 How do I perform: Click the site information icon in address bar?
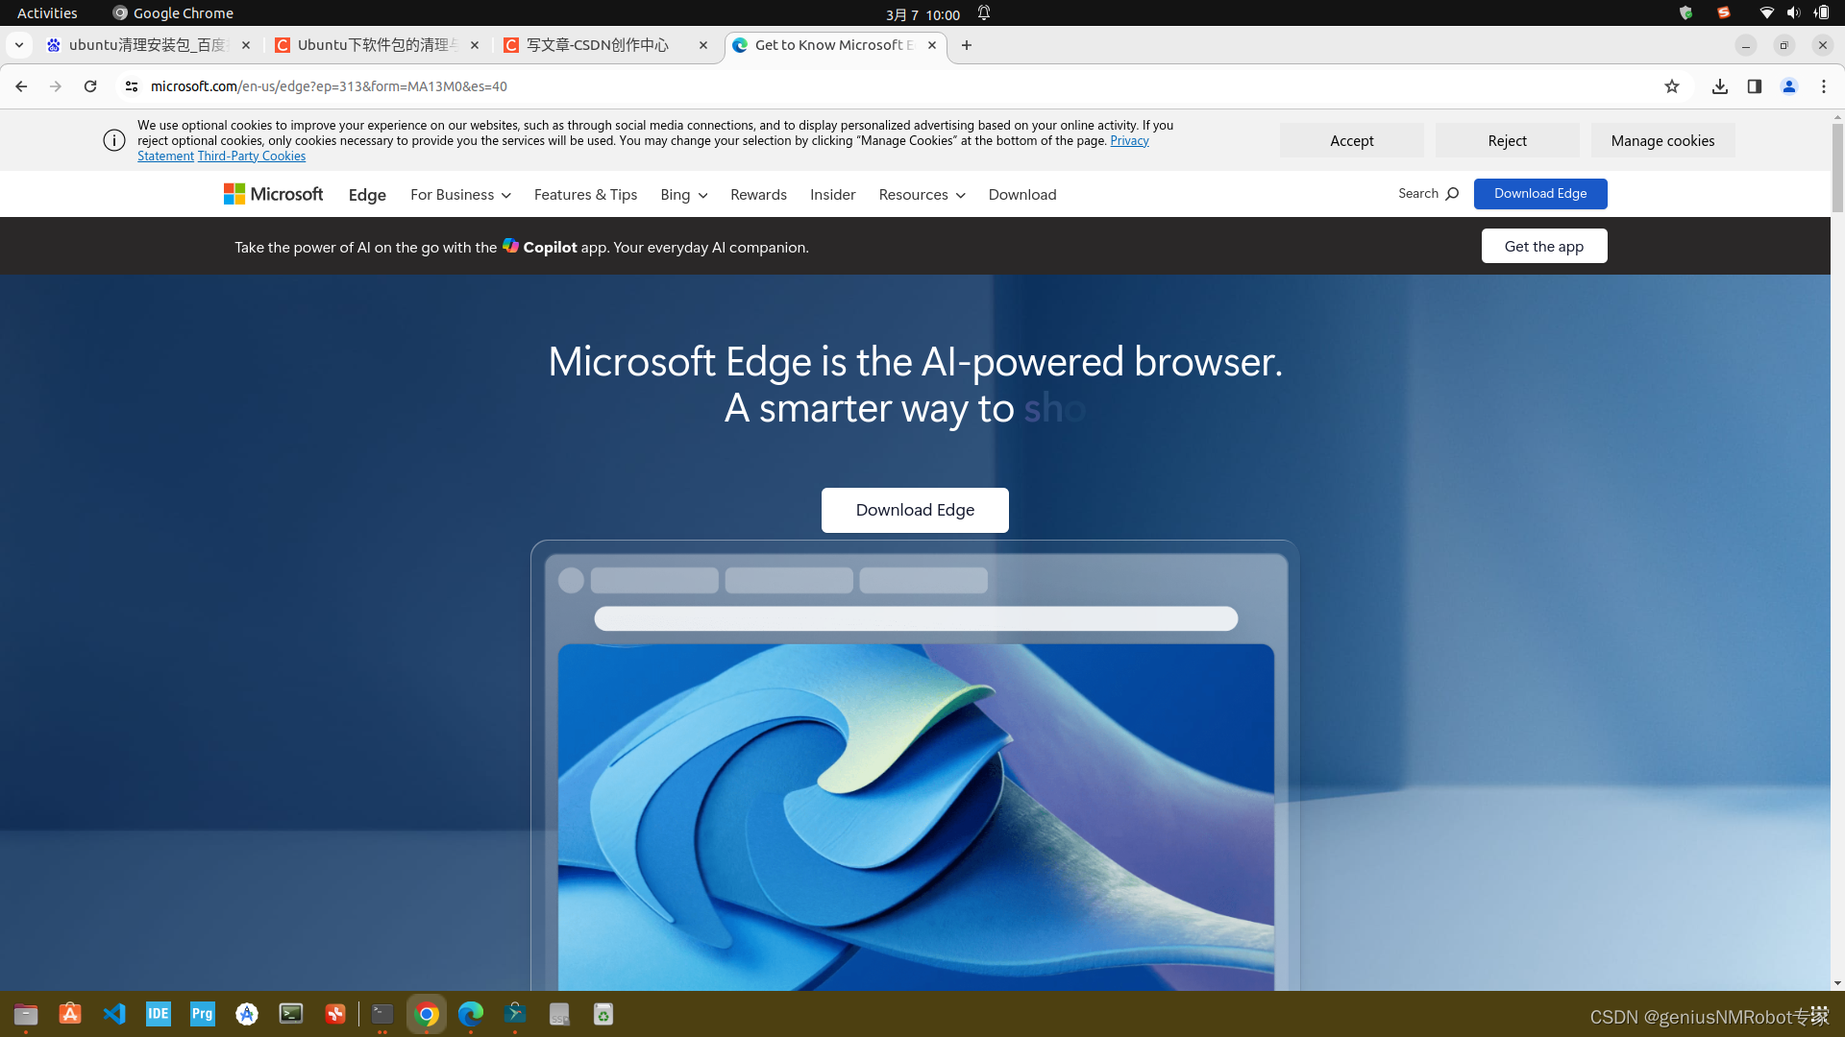(x=131, y=85)
